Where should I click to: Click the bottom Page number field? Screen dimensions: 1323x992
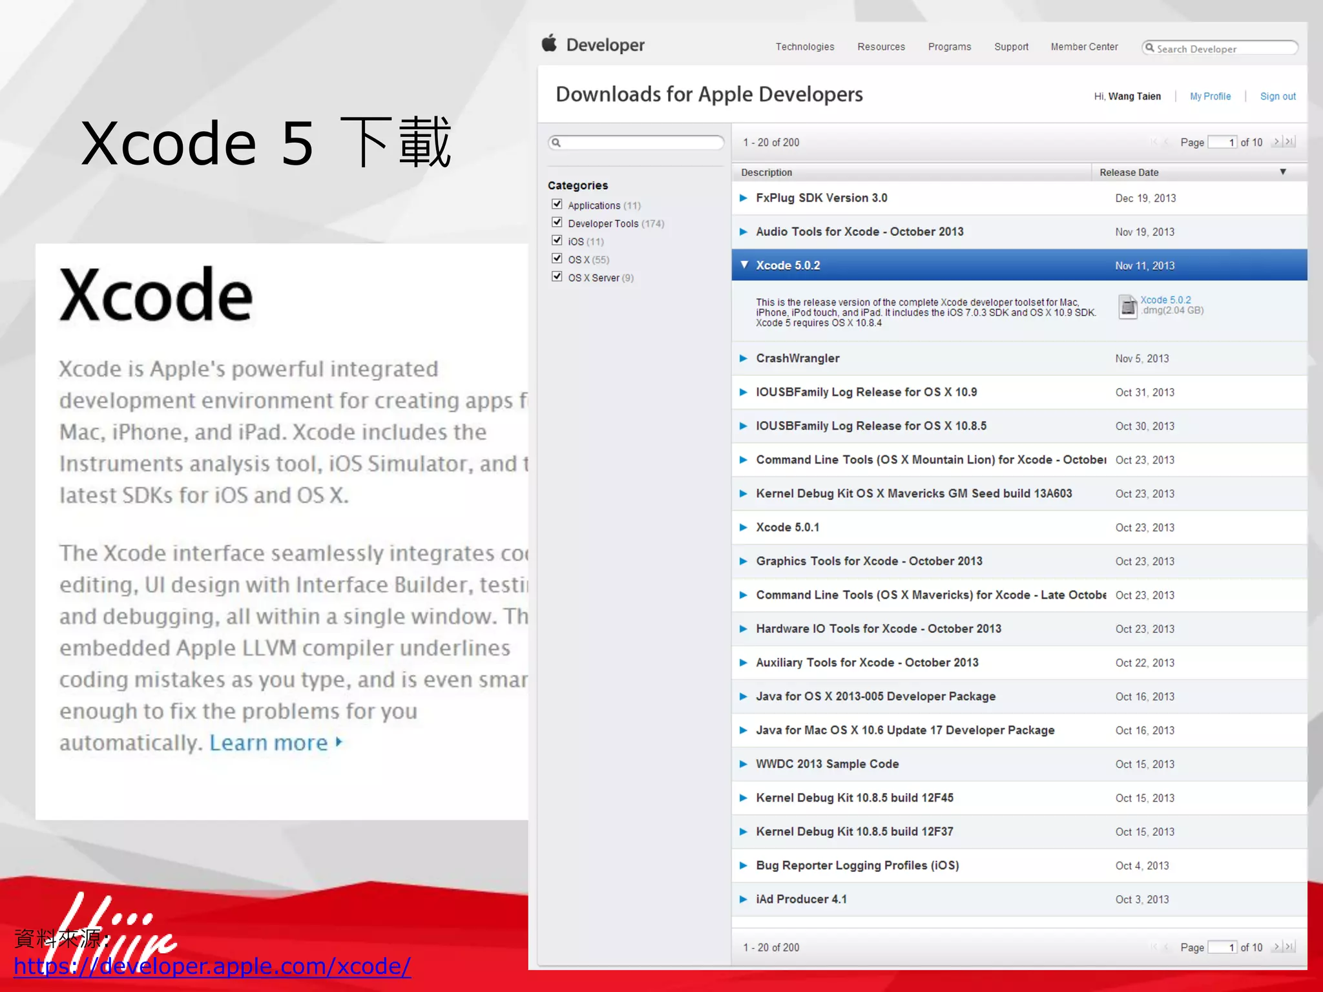(x=1222, y=947)
